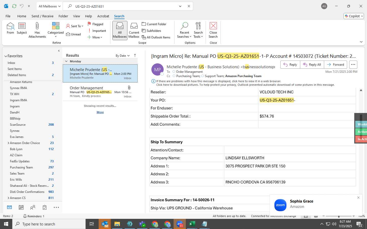Open the search scope dropdown All Mailboxes
This screenshot has height=229, width=367.
point(49,6)
